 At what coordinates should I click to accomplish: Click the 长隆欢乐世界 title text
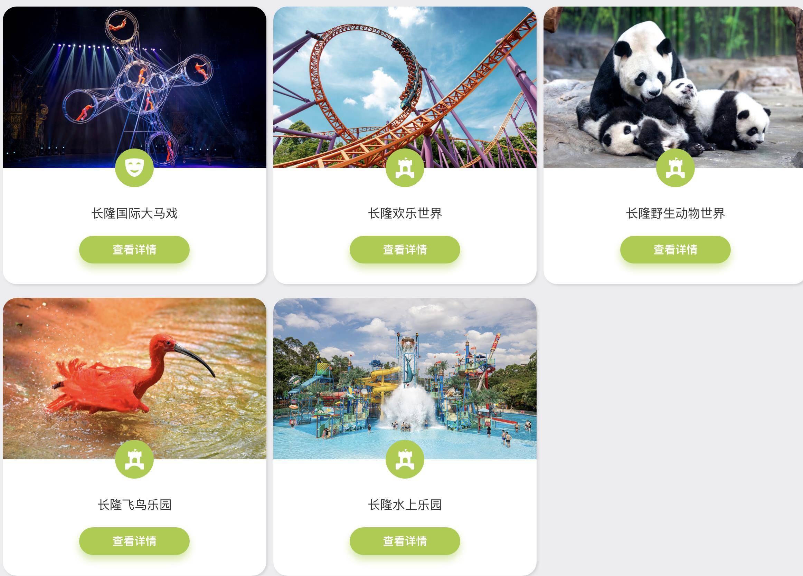(405, 213)
